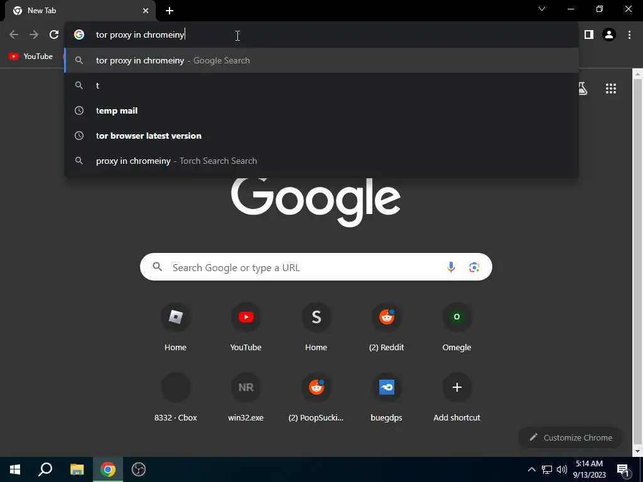The height and width of the screenshot is (482, 643).
Task: Go forward using the forward arrow
Action: coord(34,35)
